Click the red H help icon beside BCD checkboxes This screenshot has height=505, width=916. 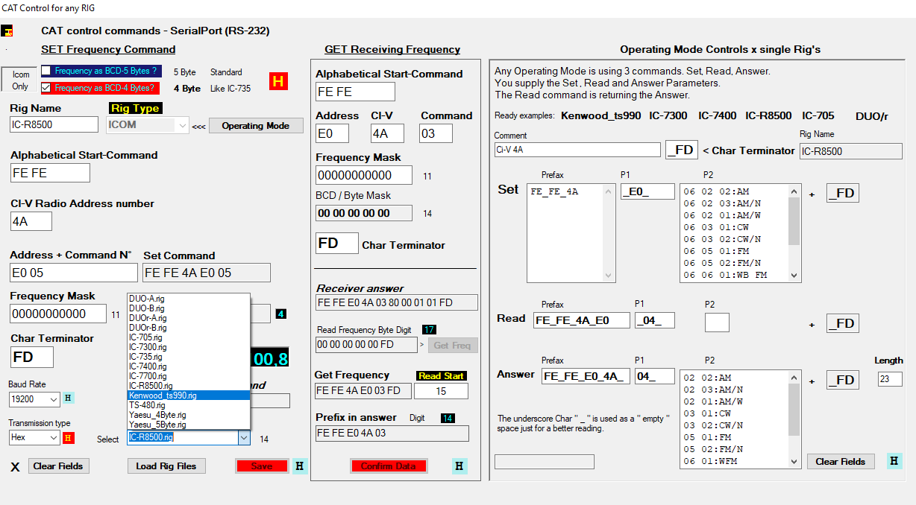point(278,81)
